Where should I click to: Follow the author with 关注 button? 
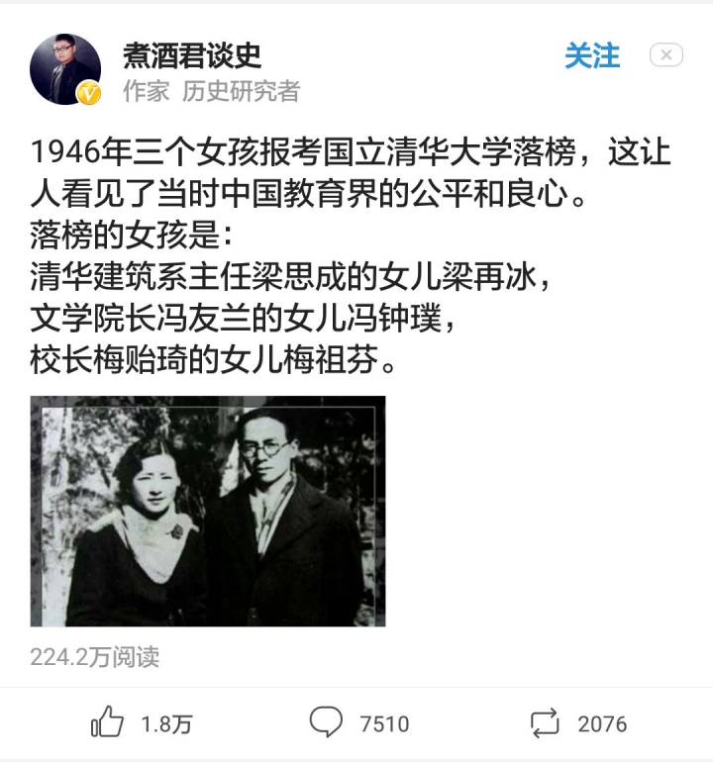click(x=592, y=55)
